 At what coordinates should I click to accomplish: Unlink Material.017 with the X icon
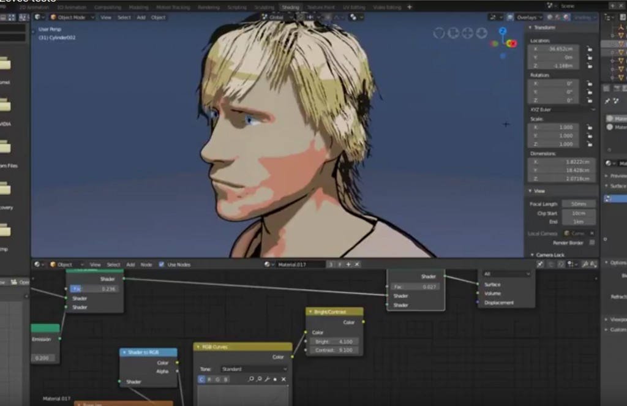tap(357, 265)
